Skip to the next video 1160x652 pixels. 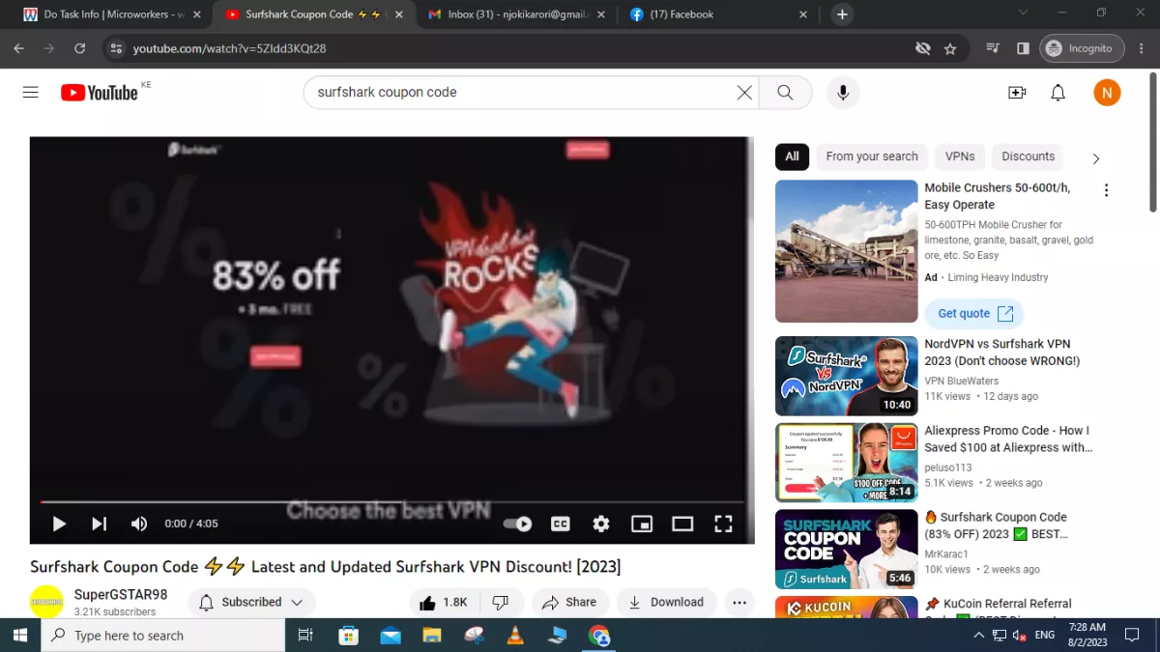(98, 524)
